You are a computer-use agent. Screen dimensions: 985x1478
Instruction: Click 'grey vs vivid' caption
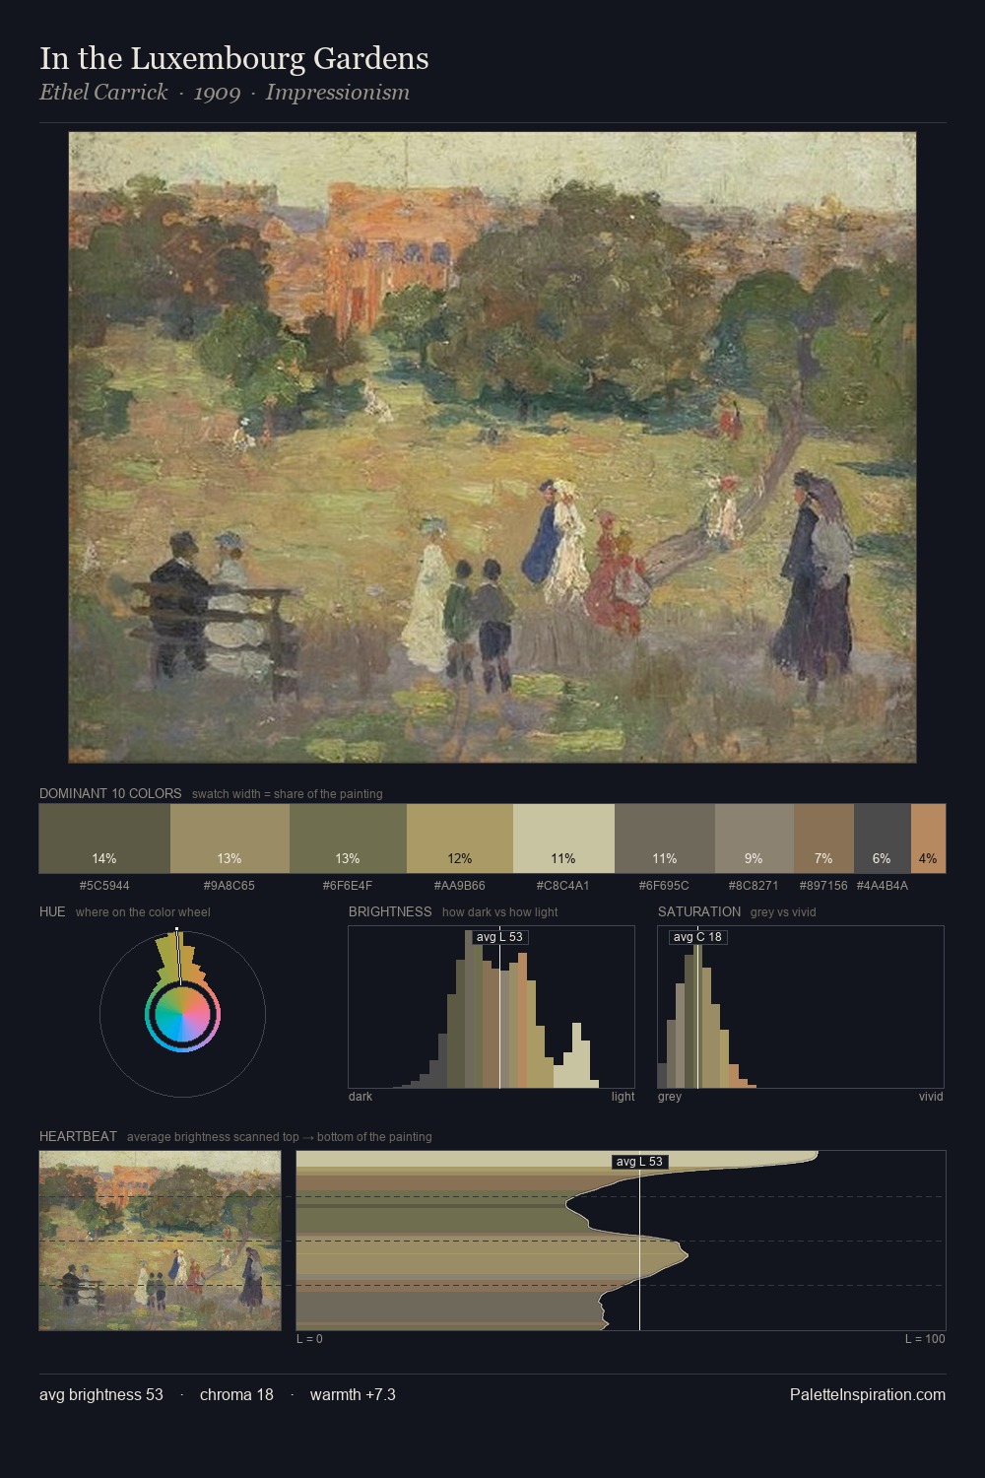(x=783, y=912)
